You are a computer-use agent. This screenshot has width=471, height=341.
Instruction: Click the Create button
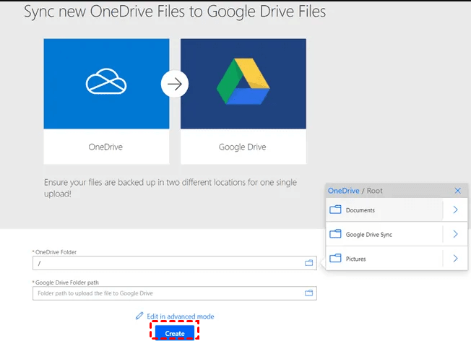pos(175,333)
